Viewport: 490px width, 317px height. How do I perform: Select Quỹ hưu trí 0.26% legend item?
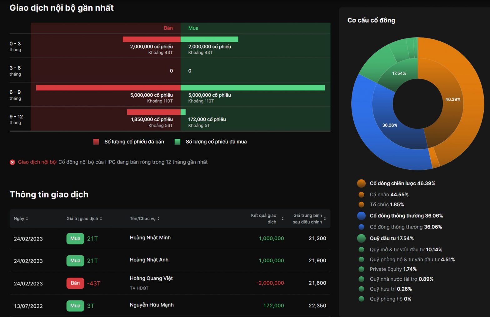390,289
